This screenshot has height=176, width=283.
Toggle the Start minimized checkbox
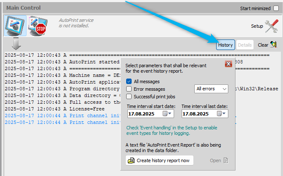(x=276, y=8)
